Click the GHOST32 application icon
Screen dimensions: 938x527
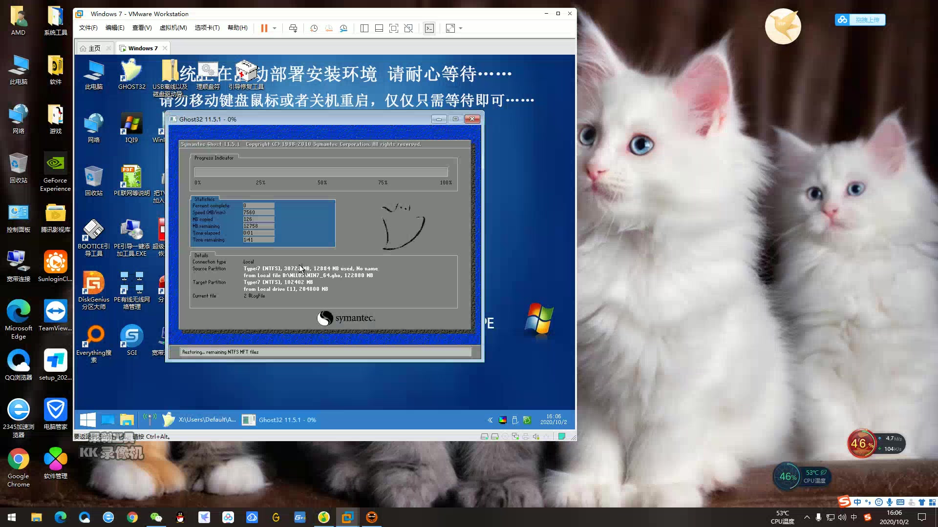(131, 69)
